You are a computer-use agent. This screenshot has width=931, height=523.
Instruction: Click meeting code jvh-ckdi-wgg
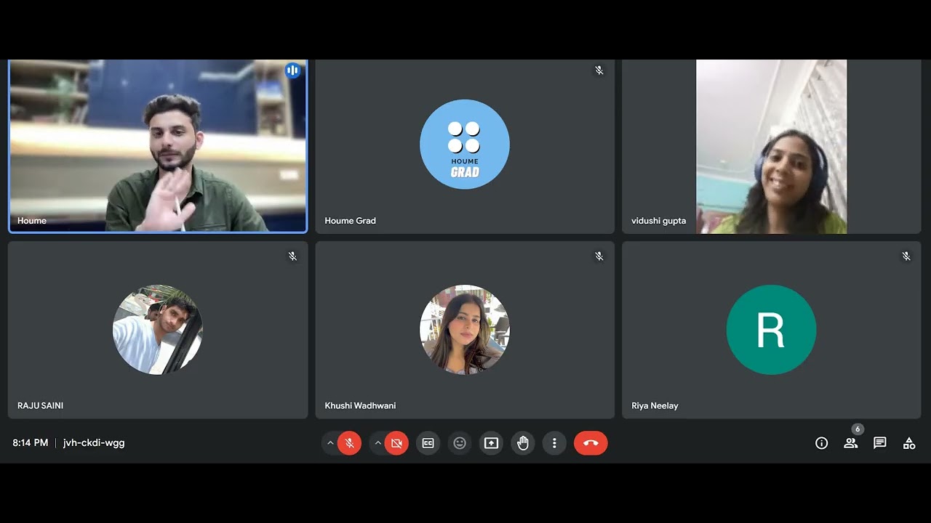[x=94, y=443]
